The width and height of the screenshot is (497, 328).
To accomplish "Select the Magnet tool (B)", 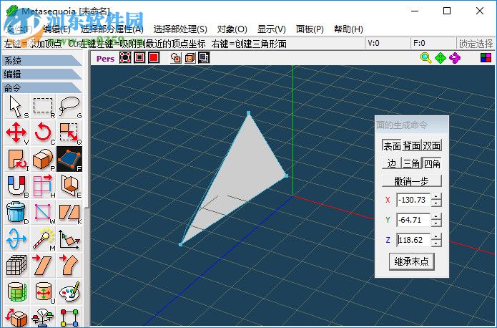I will pyautogui.click(x=16, y=185).
